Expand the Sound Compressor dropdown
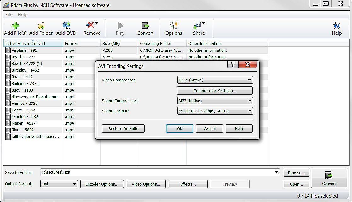Screen dimensions: 352x202 (x=215, y=101)
